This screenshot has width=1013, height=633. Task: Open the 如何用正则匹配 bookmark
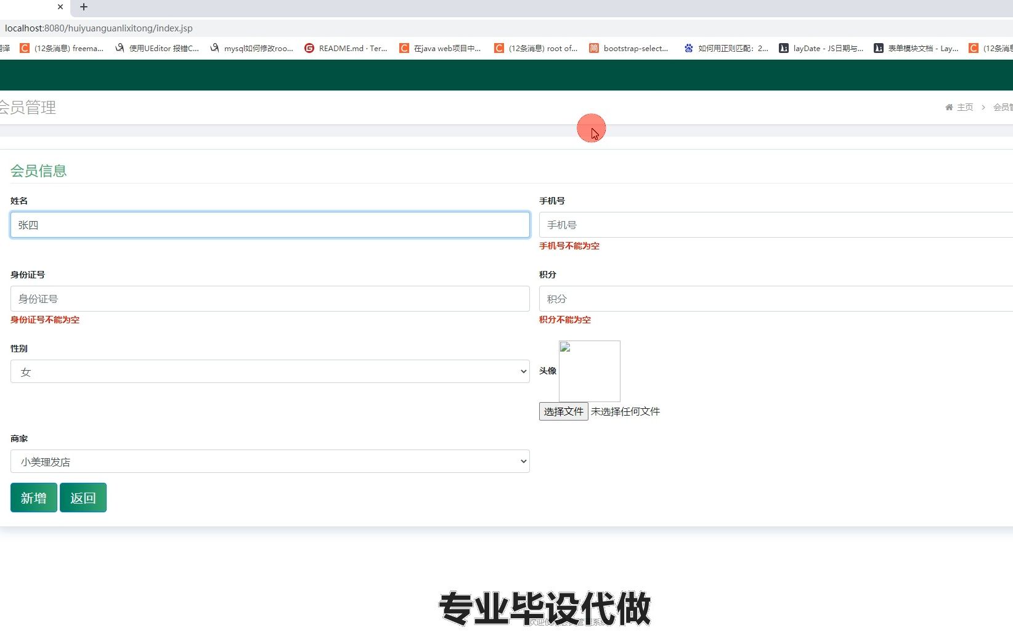[726, 48]
